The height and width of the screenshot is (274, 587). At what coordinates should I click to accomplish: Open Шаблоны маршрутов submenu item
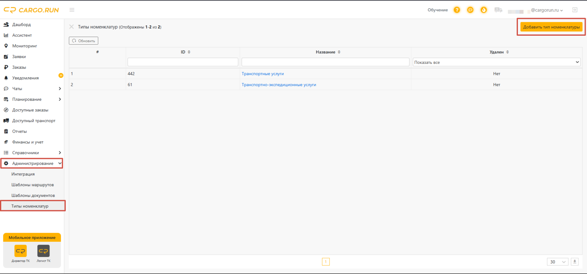point(32,185)
